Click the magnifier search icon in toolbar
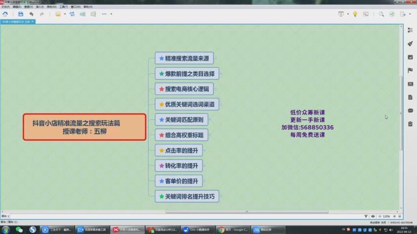Image resolution: width=417 pixels, height=234 pixels. tap(381, 14)
